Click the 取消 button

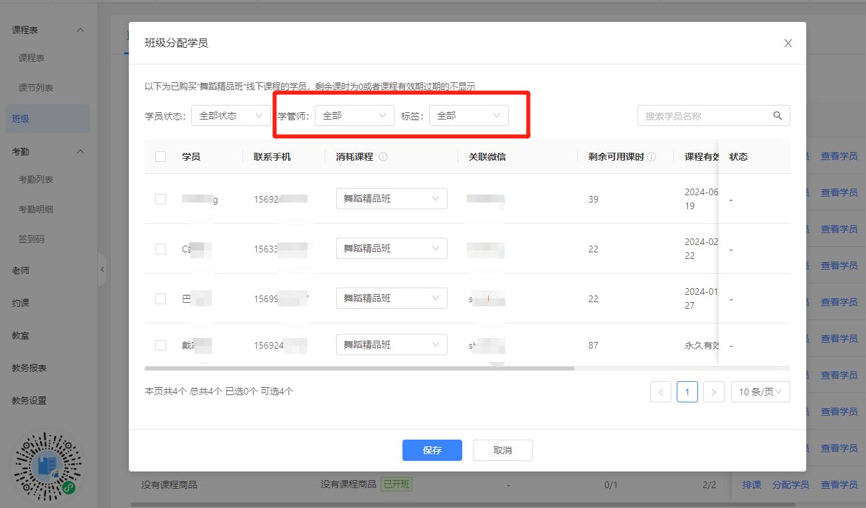coord(503,450)
